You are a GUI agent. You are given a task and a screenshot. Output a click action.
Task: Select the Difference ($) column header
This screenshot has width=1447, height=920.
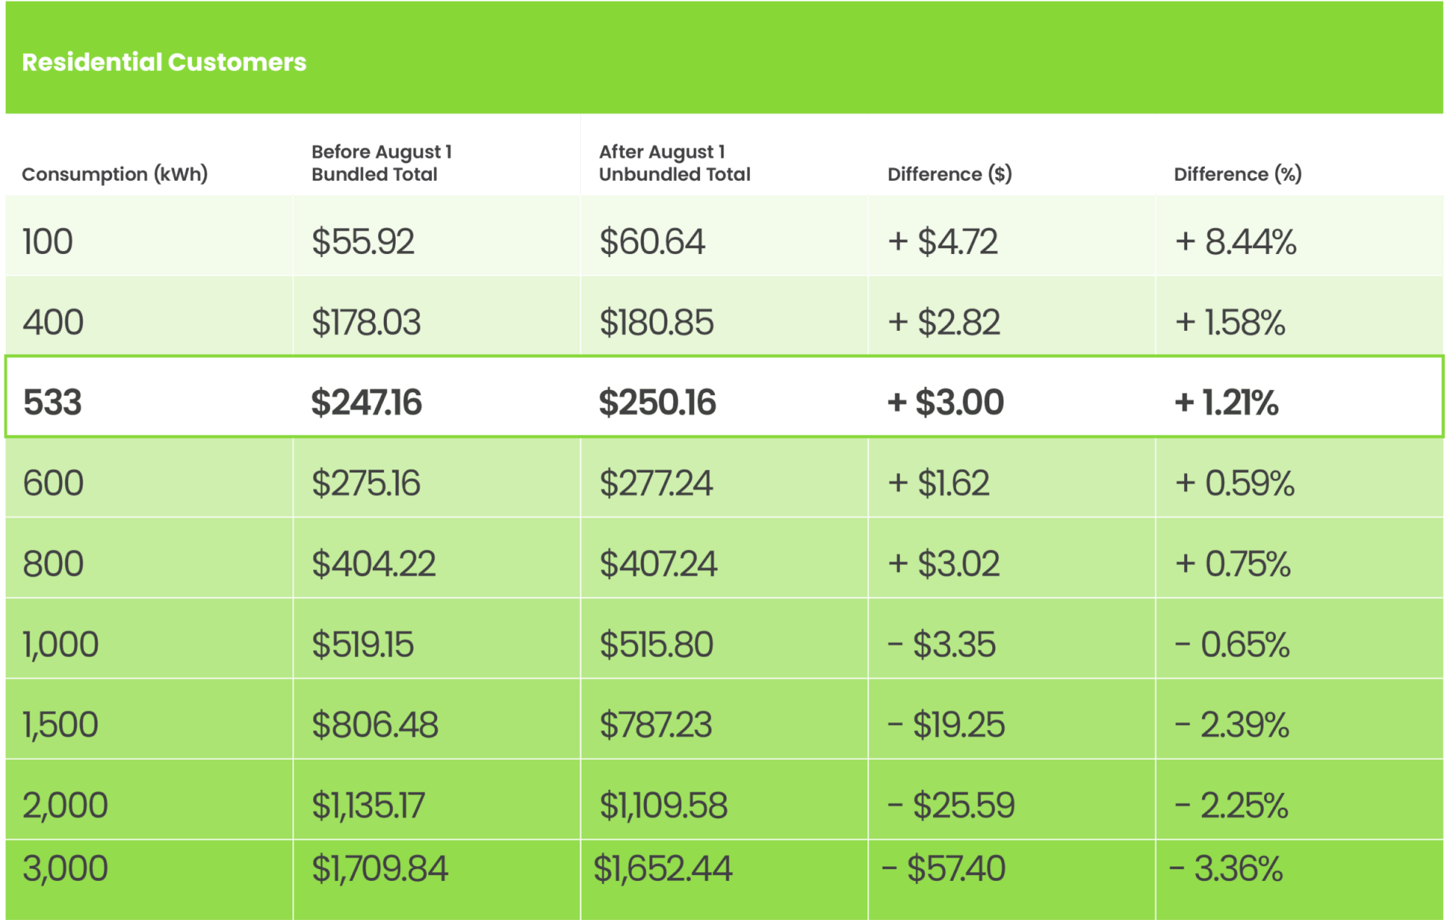click(949, 174)
